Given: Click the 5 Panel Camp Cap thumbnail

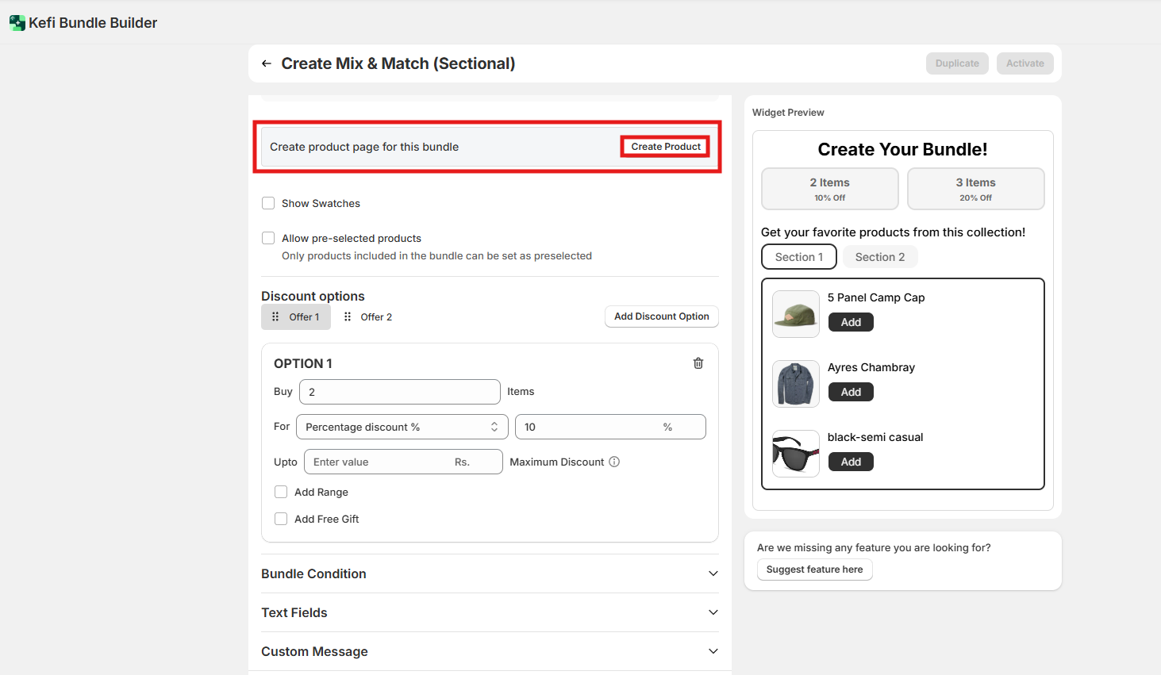Looking at the screenshot, I should click(795, 314).
